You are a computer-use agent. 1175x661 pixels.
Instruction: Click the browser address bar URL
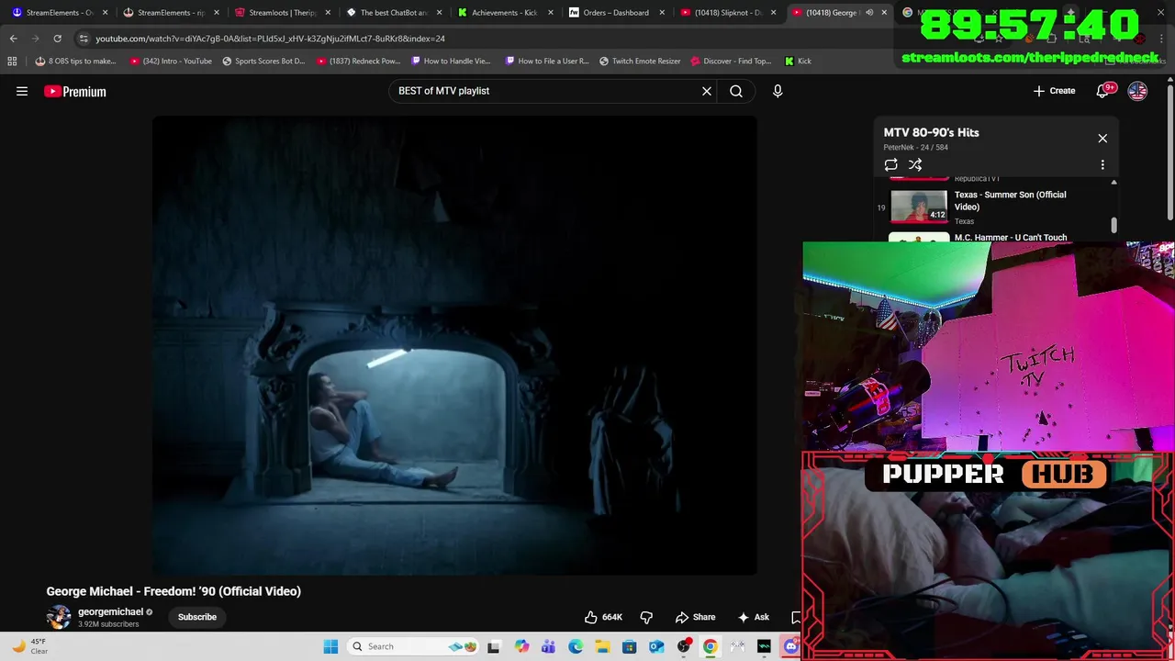click(270, 39)
